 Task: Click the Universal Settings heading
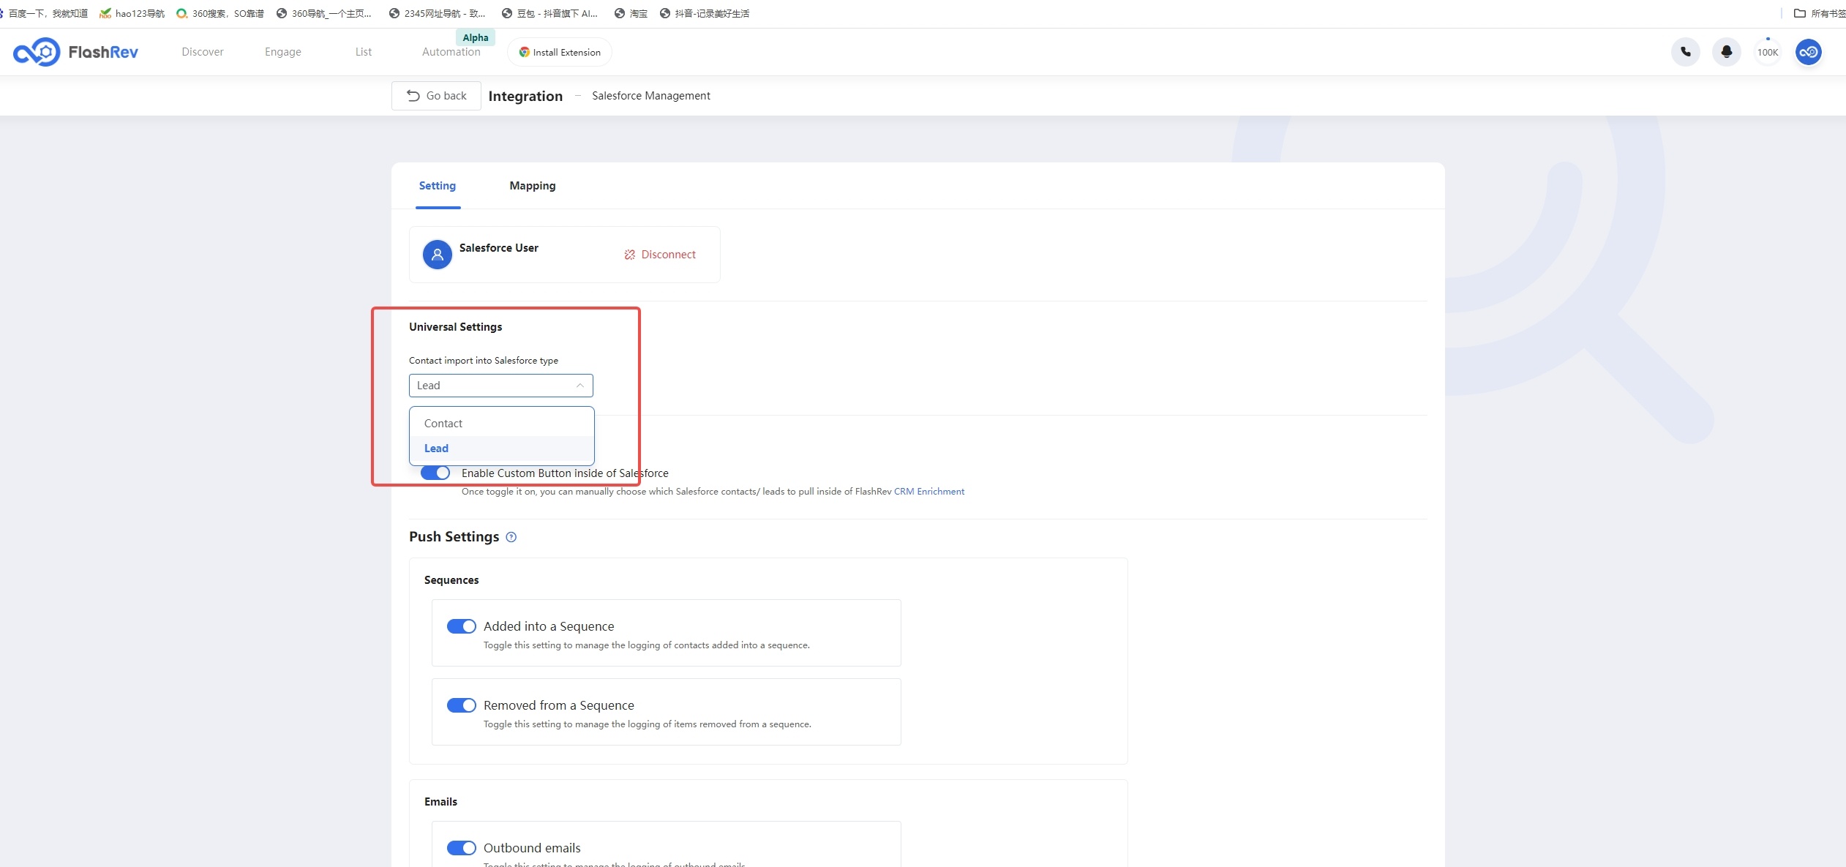[456, 327]
